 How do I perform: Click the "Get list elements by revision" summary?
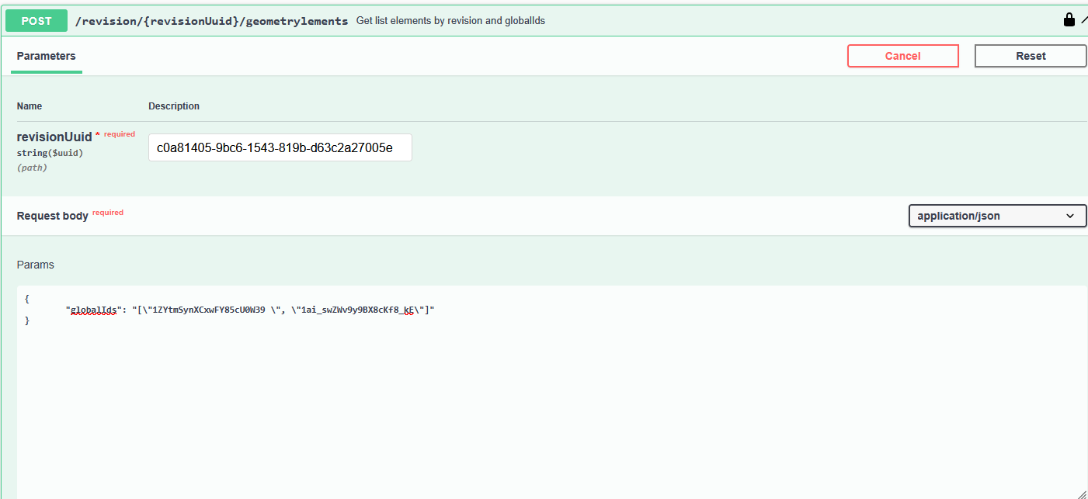pyautogui.click(x=450, y=21)
